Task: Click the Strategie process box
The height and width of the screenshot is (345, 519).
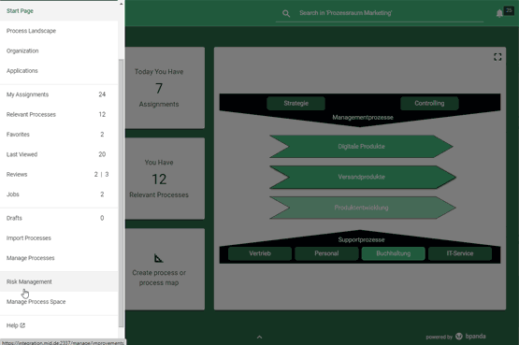Action: [x=296, y=103]
